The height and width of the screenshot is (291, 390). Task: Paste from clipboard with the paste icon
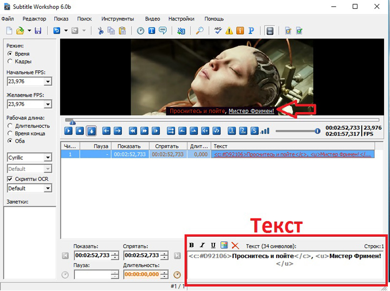point(122,31)
